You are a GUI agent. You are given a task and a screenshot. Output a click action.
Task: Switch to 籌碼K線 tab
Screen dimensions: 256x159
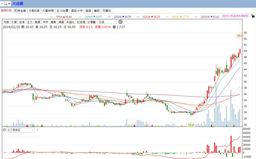(x=6, y=11)
